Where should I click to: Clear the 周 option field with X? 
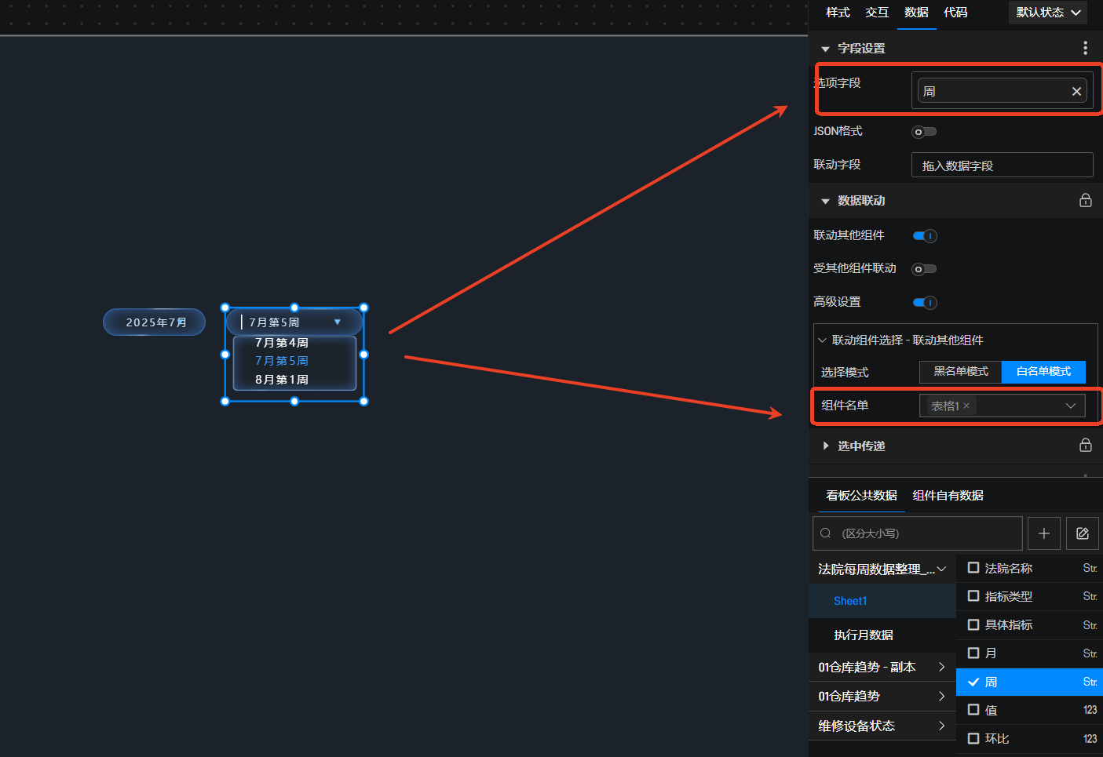tap(1076, 92)
